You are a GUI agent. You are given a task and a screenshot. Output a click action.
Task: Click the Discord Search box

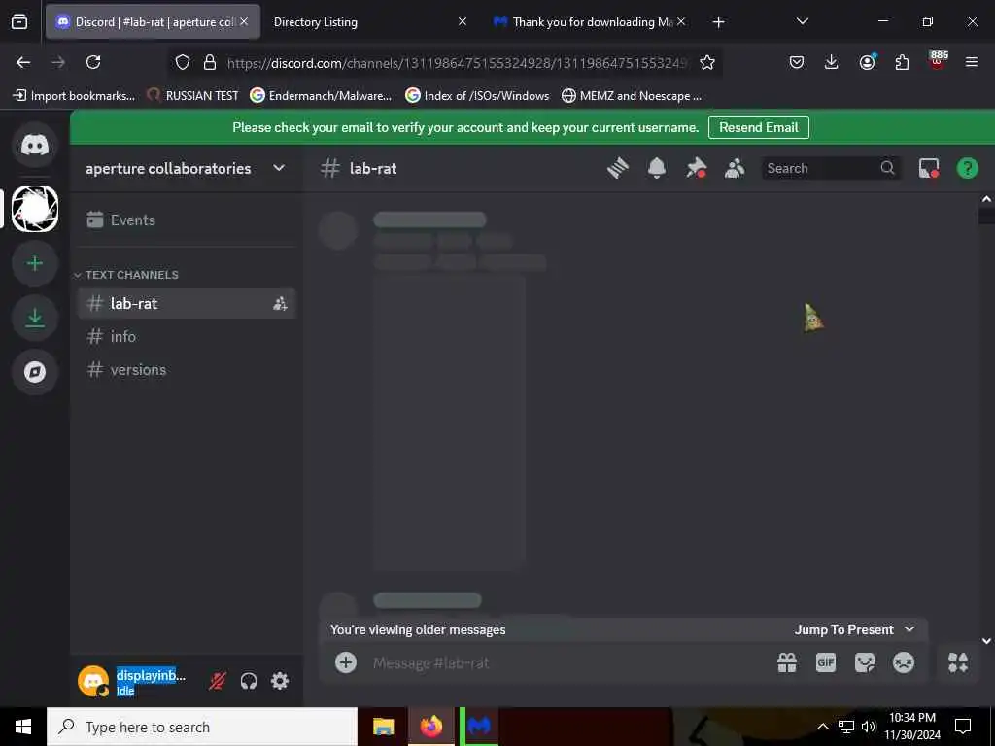point(831,168)
